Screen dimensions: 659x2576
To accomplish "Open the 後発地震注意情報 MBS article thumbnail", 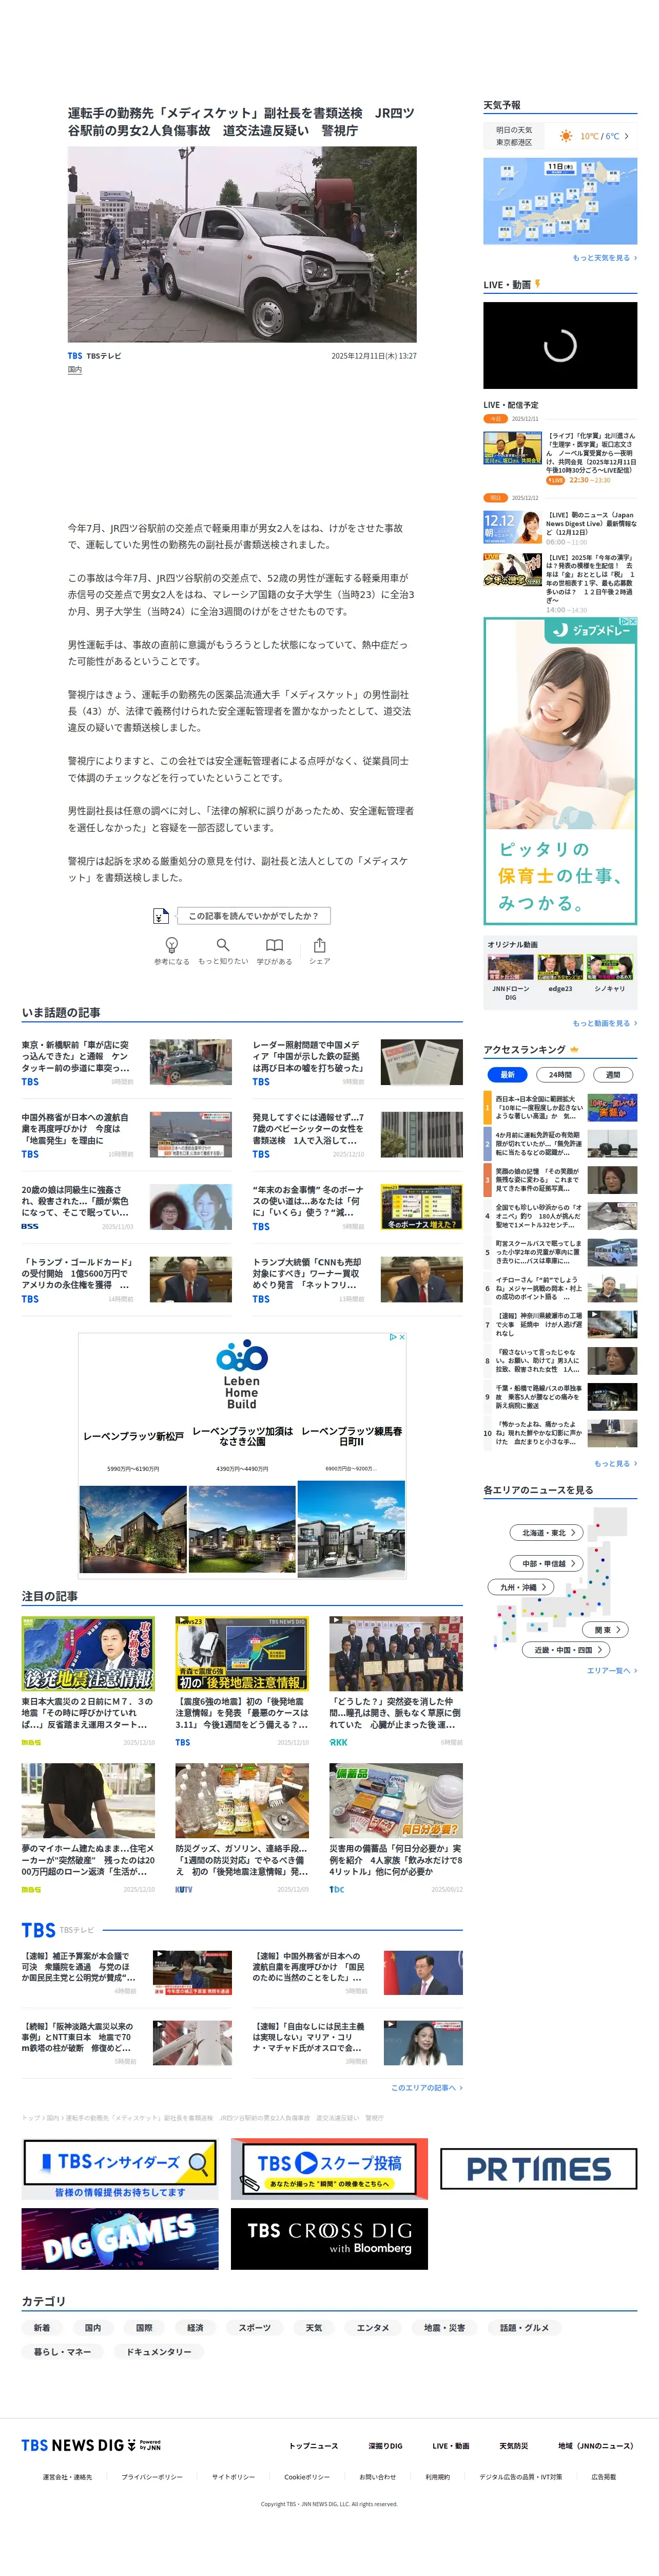I will click(88, 1653).
